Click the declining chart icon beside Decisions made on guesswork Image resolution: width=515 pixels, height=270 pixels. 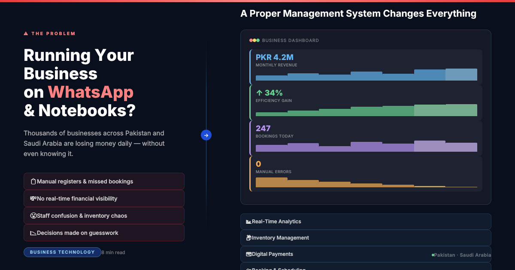click(33, 233)
